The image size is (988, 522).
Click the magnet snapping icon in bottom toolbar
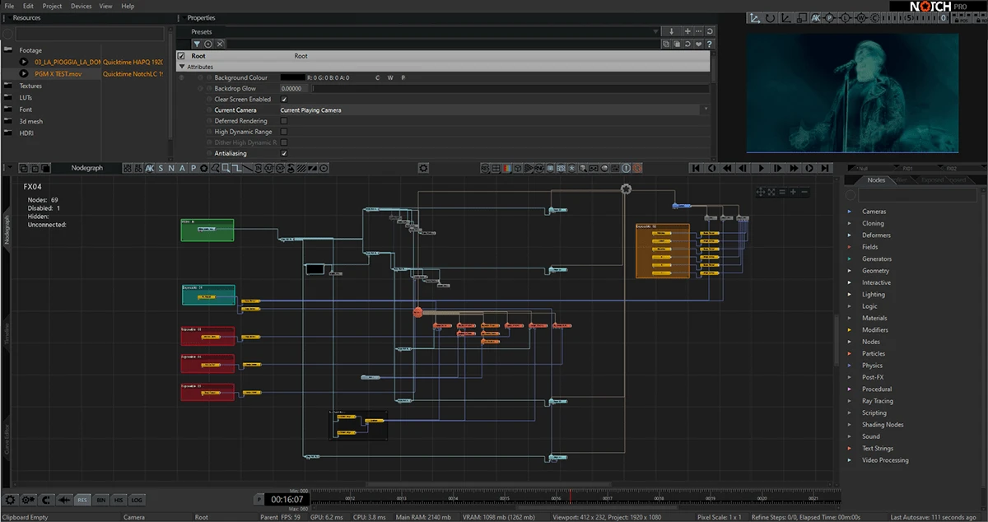pyautogui.click(x=47, y=500)
